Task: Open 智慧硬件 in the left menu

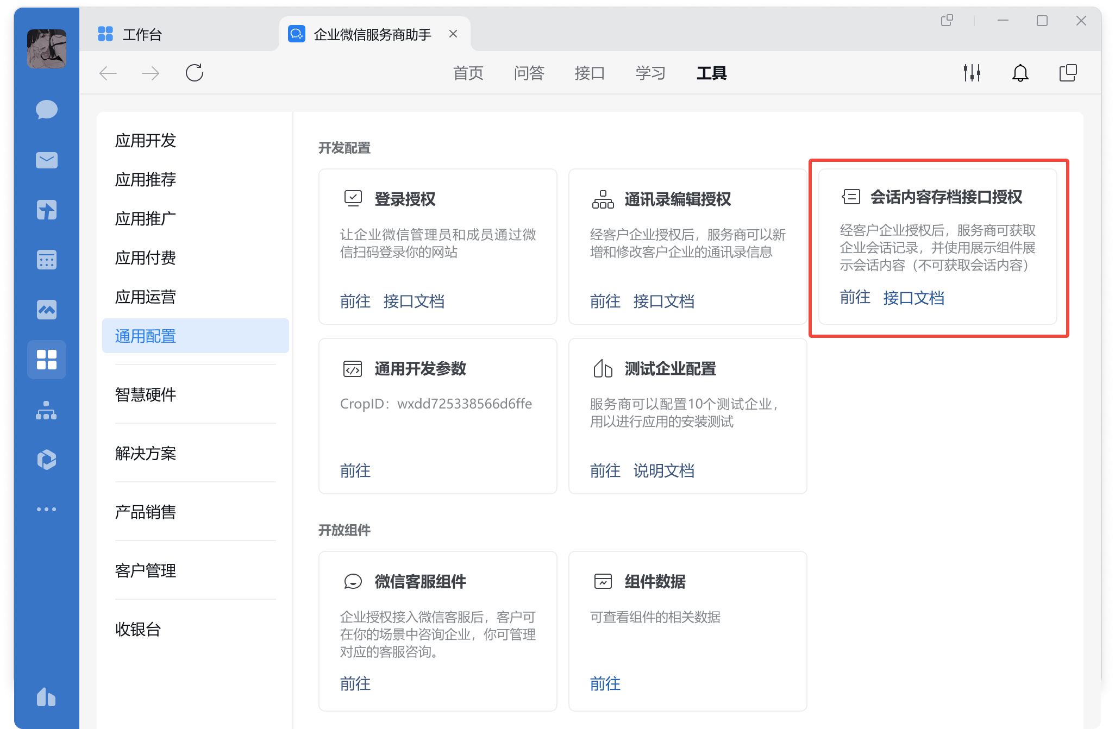Action: (x=146, y=394)
